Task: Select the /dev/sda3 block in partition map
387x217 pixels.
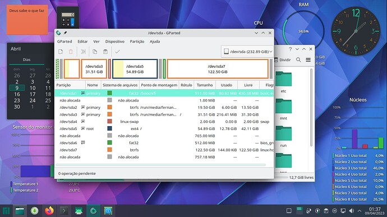Action: (94, 69)
